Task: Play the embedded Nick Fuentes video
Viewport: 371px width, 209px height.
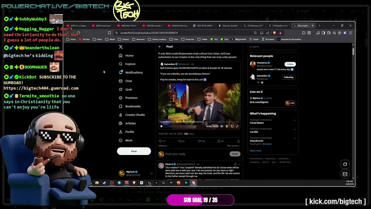Action: pyautogui.click(x=161, y=126)
